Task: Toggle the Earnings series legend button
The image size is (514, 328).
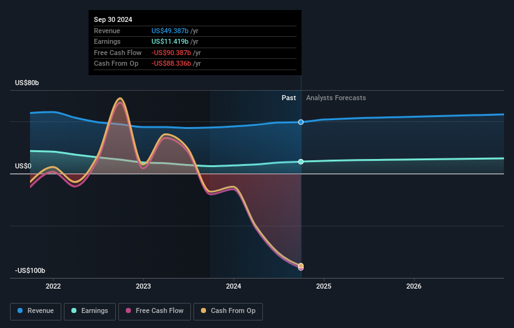Action: coord(90,311)
